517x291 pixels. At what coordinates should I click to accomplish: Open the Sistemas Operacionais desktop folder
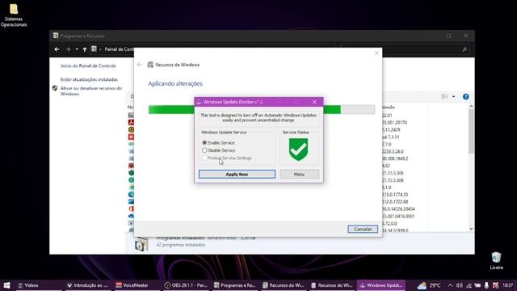click(14, 15)
